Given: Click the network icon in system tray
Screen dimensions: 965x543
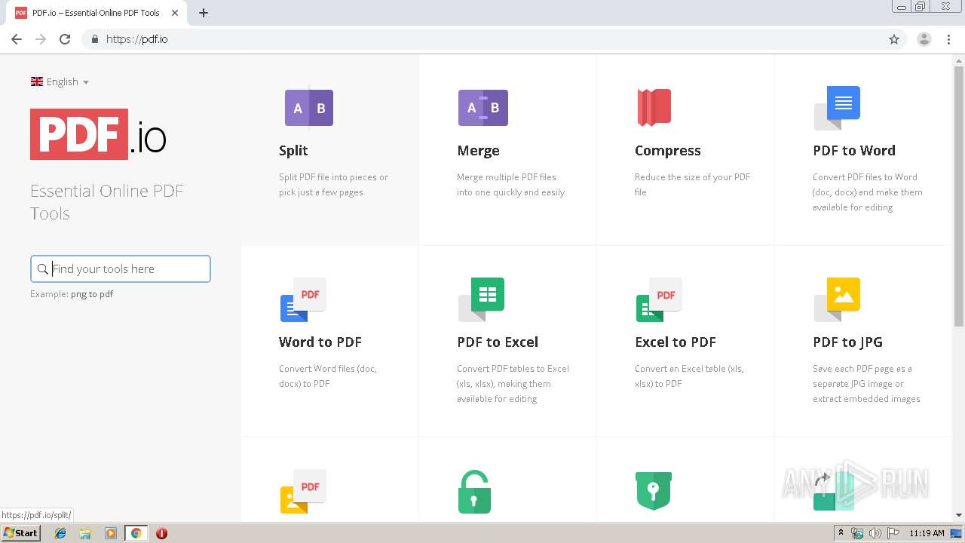Looking at the screenshot, I should [x=857, y=533].
